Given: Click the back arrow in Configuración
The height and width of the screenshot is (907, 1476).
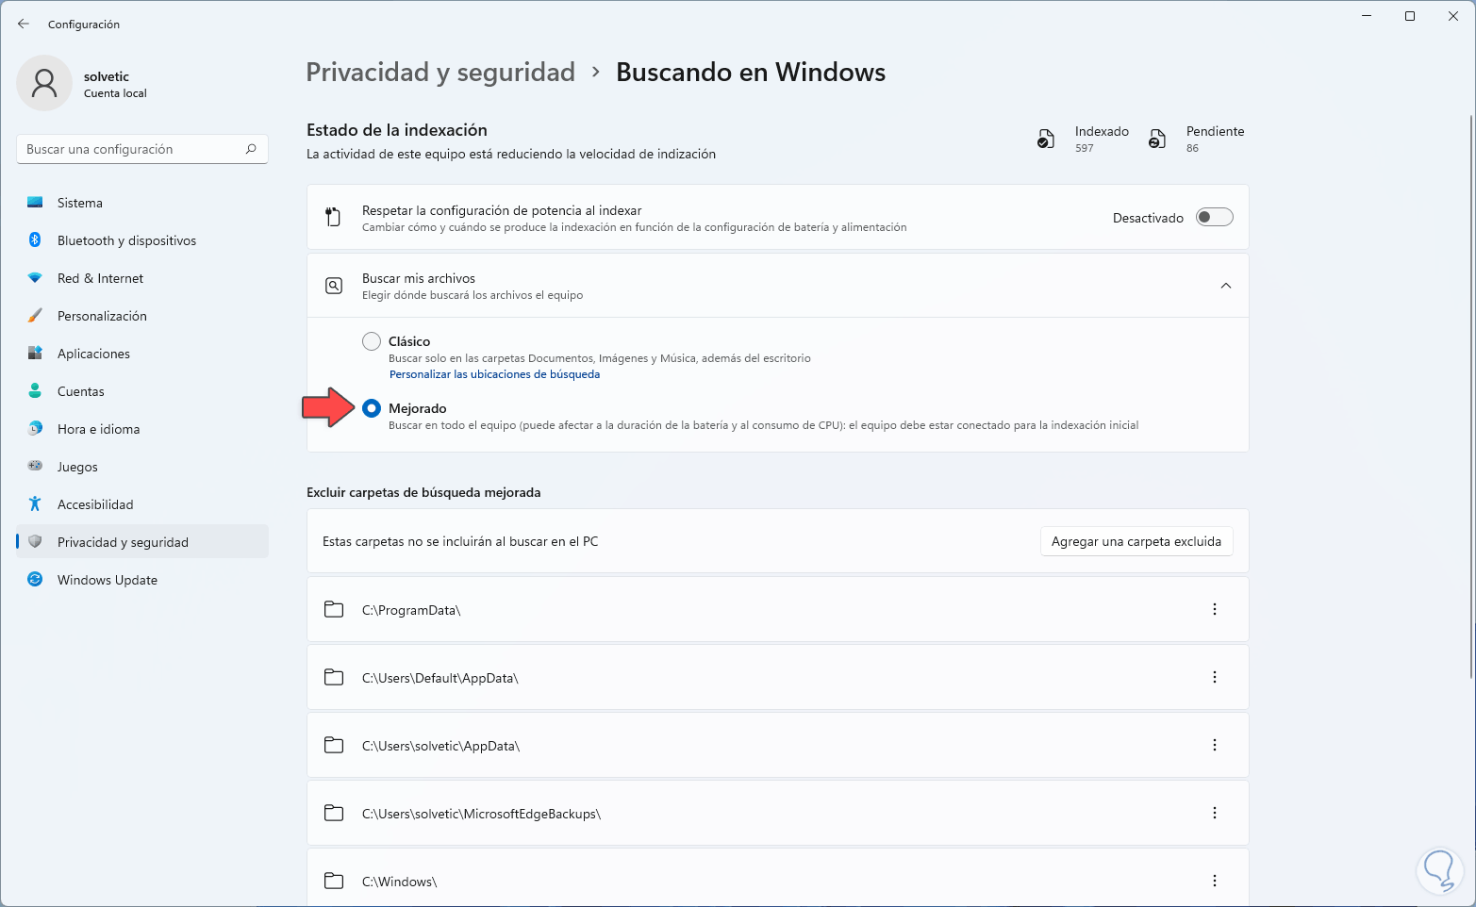Looking at the screenshot, I should tap(24, 24).
